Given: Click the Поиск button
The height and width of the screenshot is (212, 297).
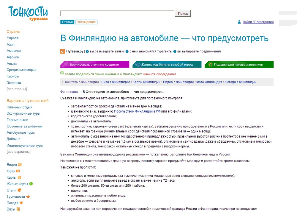Looking at the screenshot, I should [183, 13].
